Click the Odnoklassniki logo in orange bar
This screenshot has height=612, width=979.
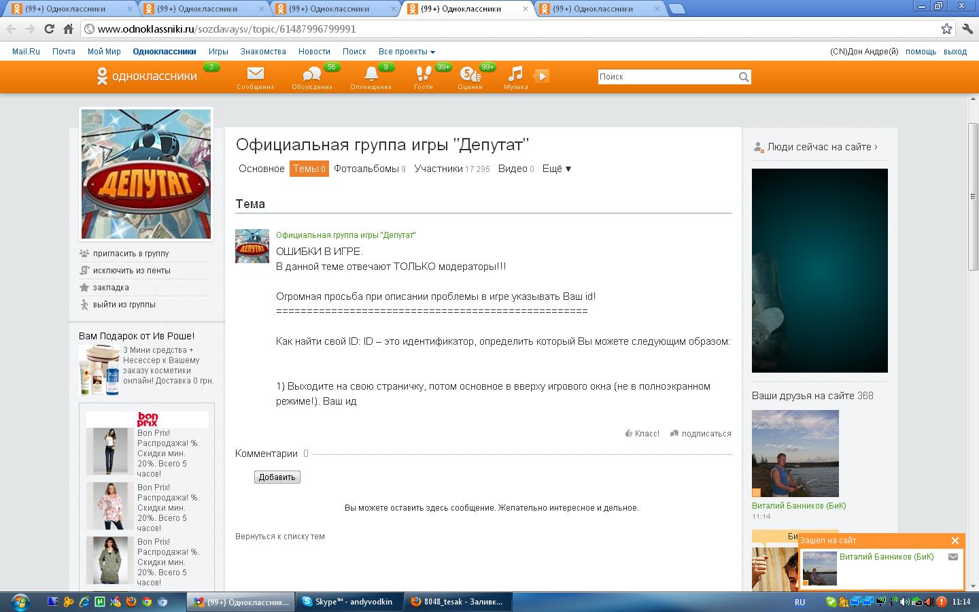pos(146,76)
